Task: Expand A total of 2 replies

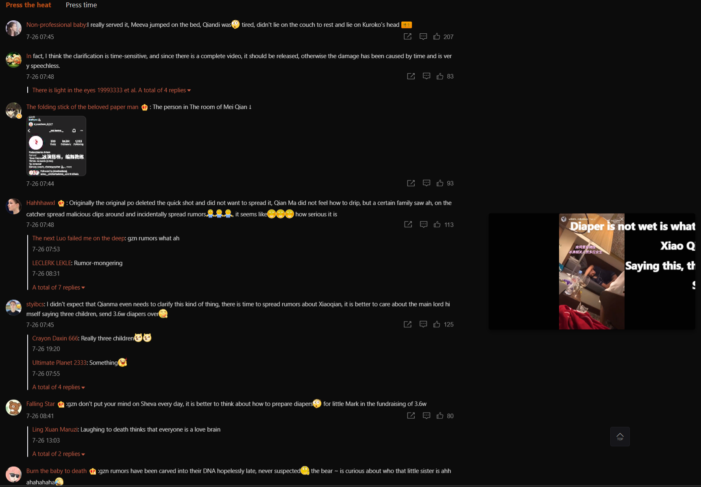Action: tap(59, 454)
